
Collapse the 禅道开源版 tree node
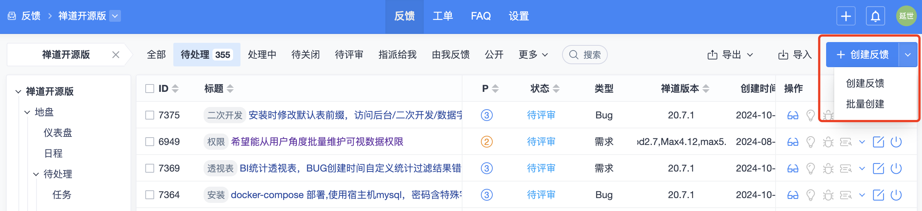[18, 91]
